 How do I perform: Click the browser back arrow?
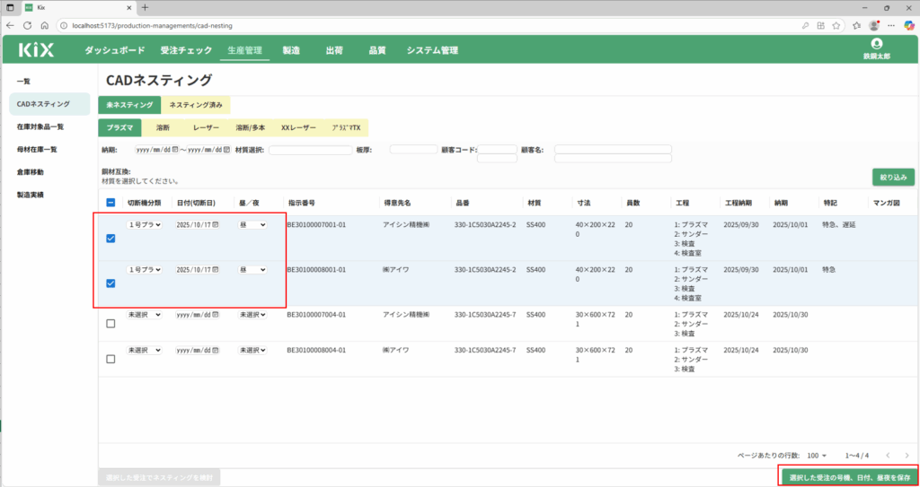point(11,25)
